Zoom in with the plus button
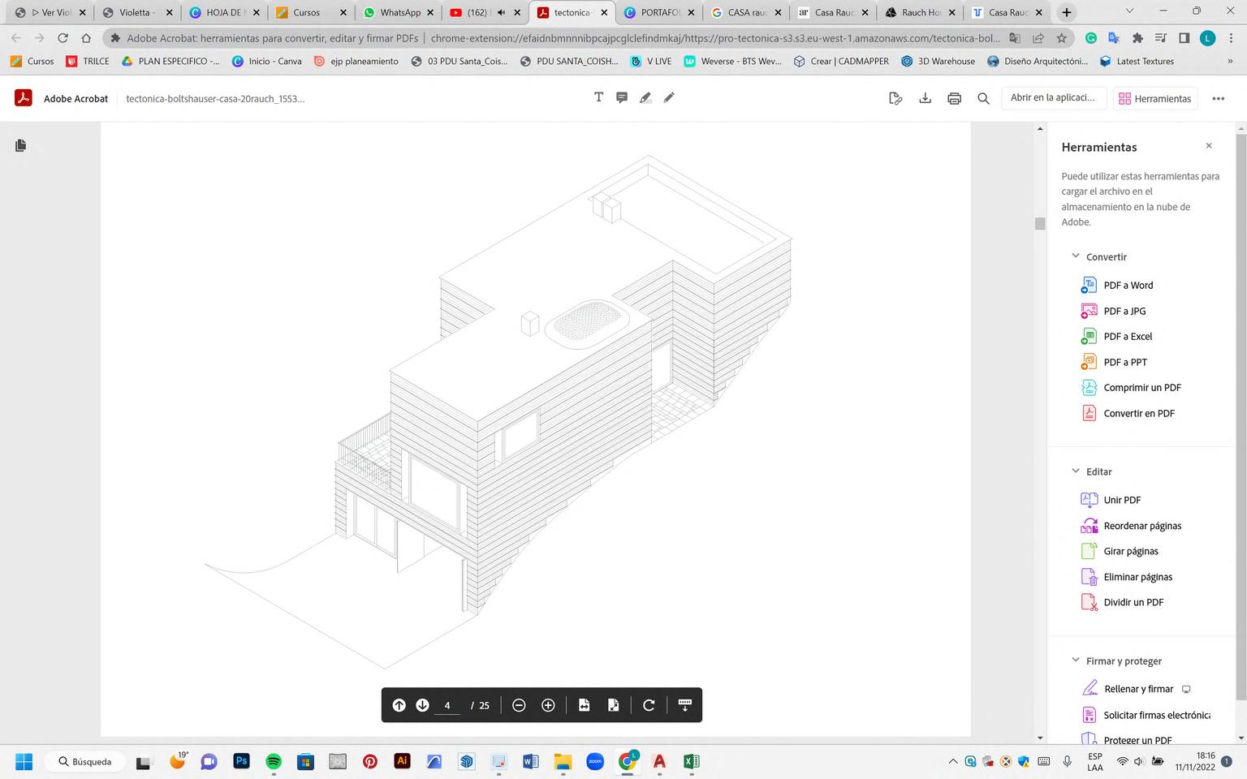This screenshot has width=1247, height=779. tap(548, 705)
